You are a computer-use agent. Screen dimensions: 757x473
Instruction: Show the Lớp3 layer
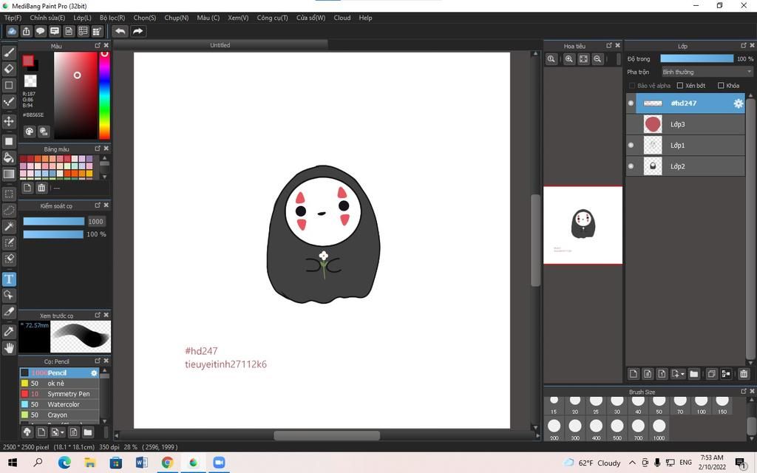click(x=631, y=124)
